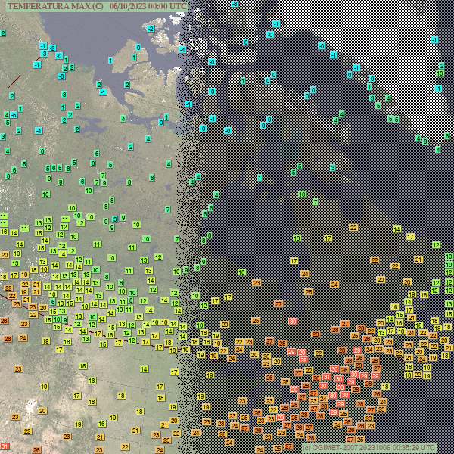Select the red 31 in the bottom-left corner
The image size is (454, 454).
(5, 446)
